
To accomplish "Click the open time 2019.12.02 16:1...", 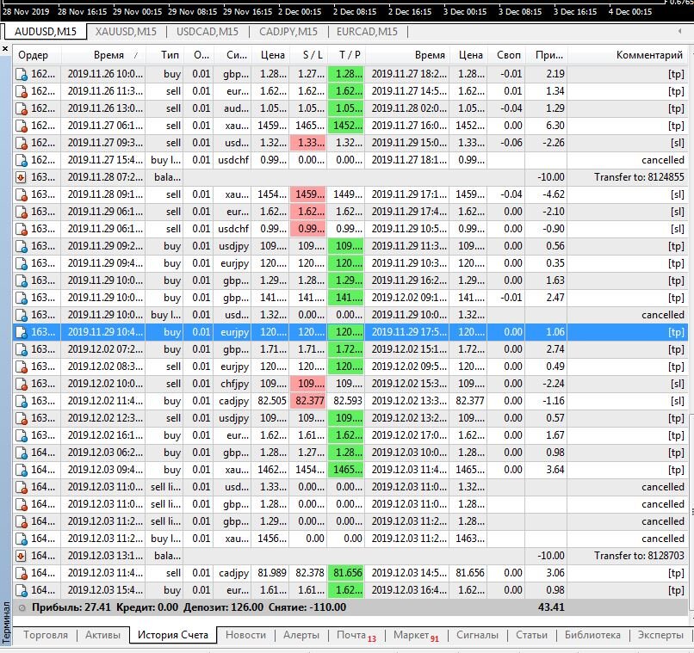I will [x=105, y=435].
